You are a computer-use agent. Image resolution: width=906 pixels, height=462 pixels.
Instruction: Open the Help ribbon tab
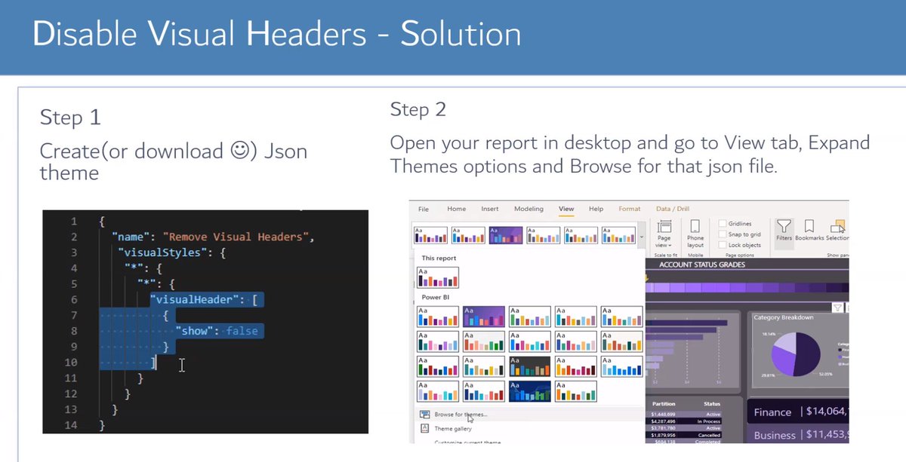[596, 209]
